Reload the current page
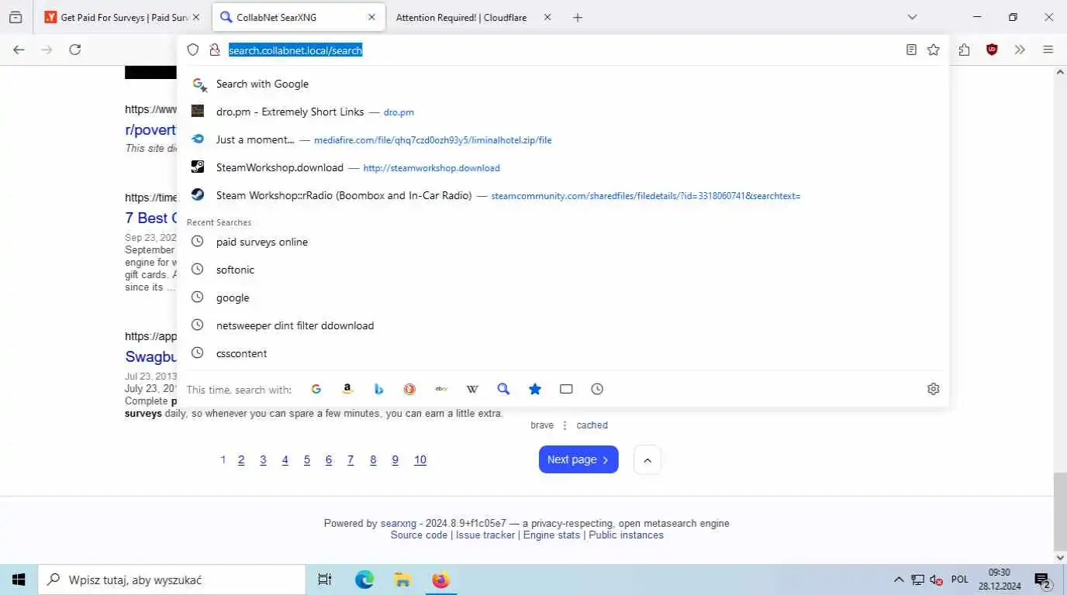This screenshot has height=595, width=1067. pyautogui.click(x=75, y=50)
